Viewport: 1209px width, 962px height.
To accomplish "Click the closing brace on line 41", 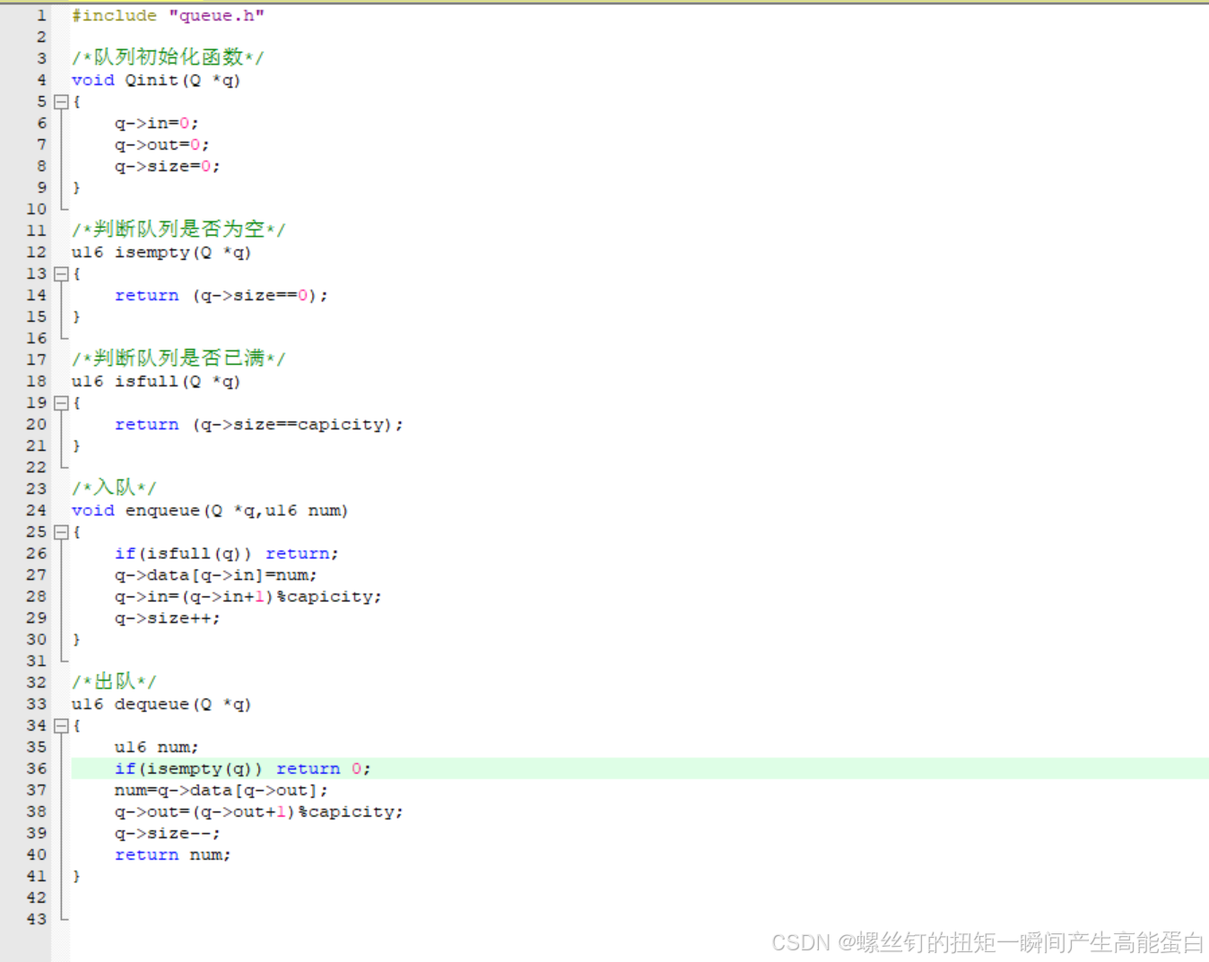I will [76, 877].
